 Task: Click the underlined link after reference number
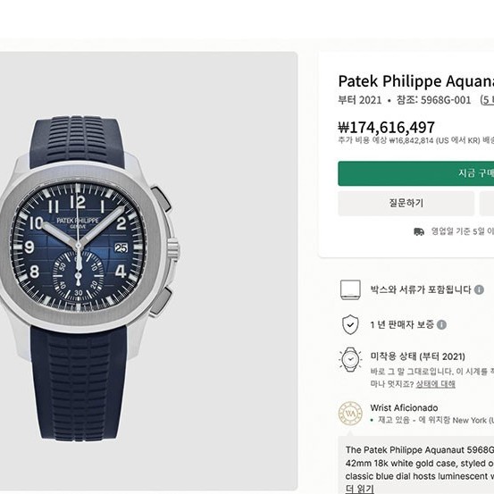[487, 100]
